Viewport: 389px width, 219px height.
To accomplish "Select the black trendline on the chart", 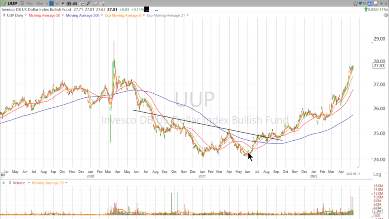I will (x=207, y=125).
